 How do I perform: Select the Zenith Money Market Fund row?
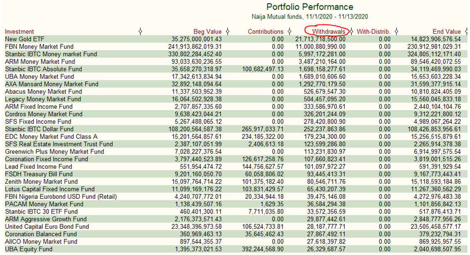pos(236,181)
